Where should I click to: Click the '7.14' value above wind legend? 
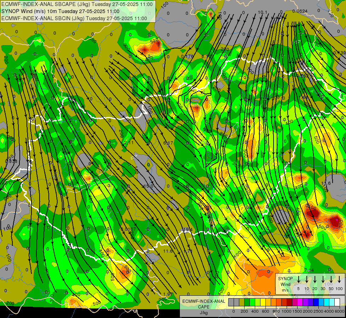click(x=309, y=270)
